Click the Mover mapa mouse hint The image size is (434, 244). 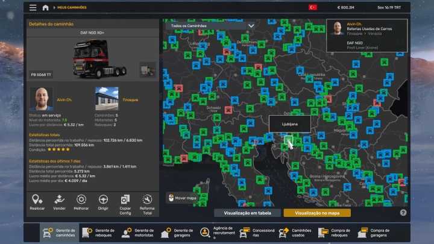pyautogui.click(x=183, y=198)
